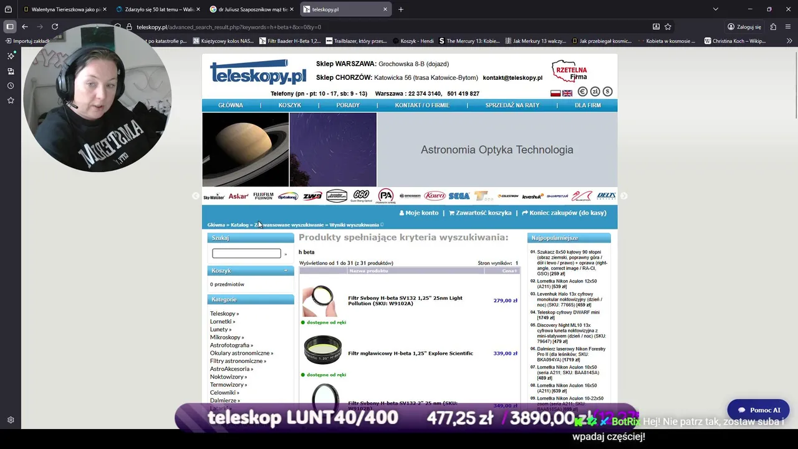
Task: Click the SEGA brand logo
Action: [459, 196]
